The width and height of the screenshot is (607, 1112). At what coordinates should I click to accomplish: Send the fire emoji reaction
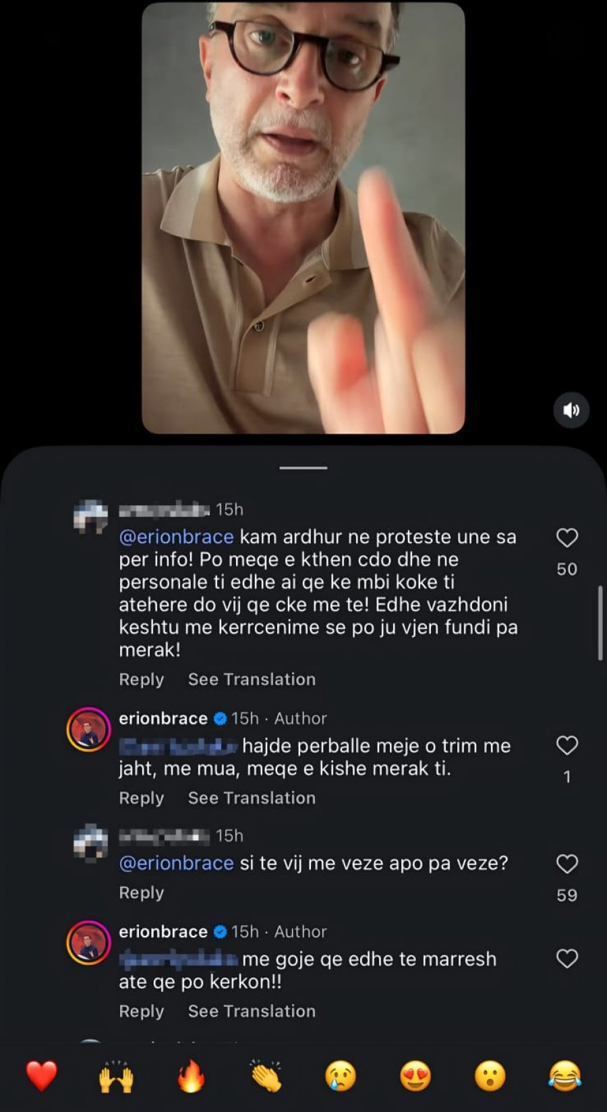(192, 1076)
